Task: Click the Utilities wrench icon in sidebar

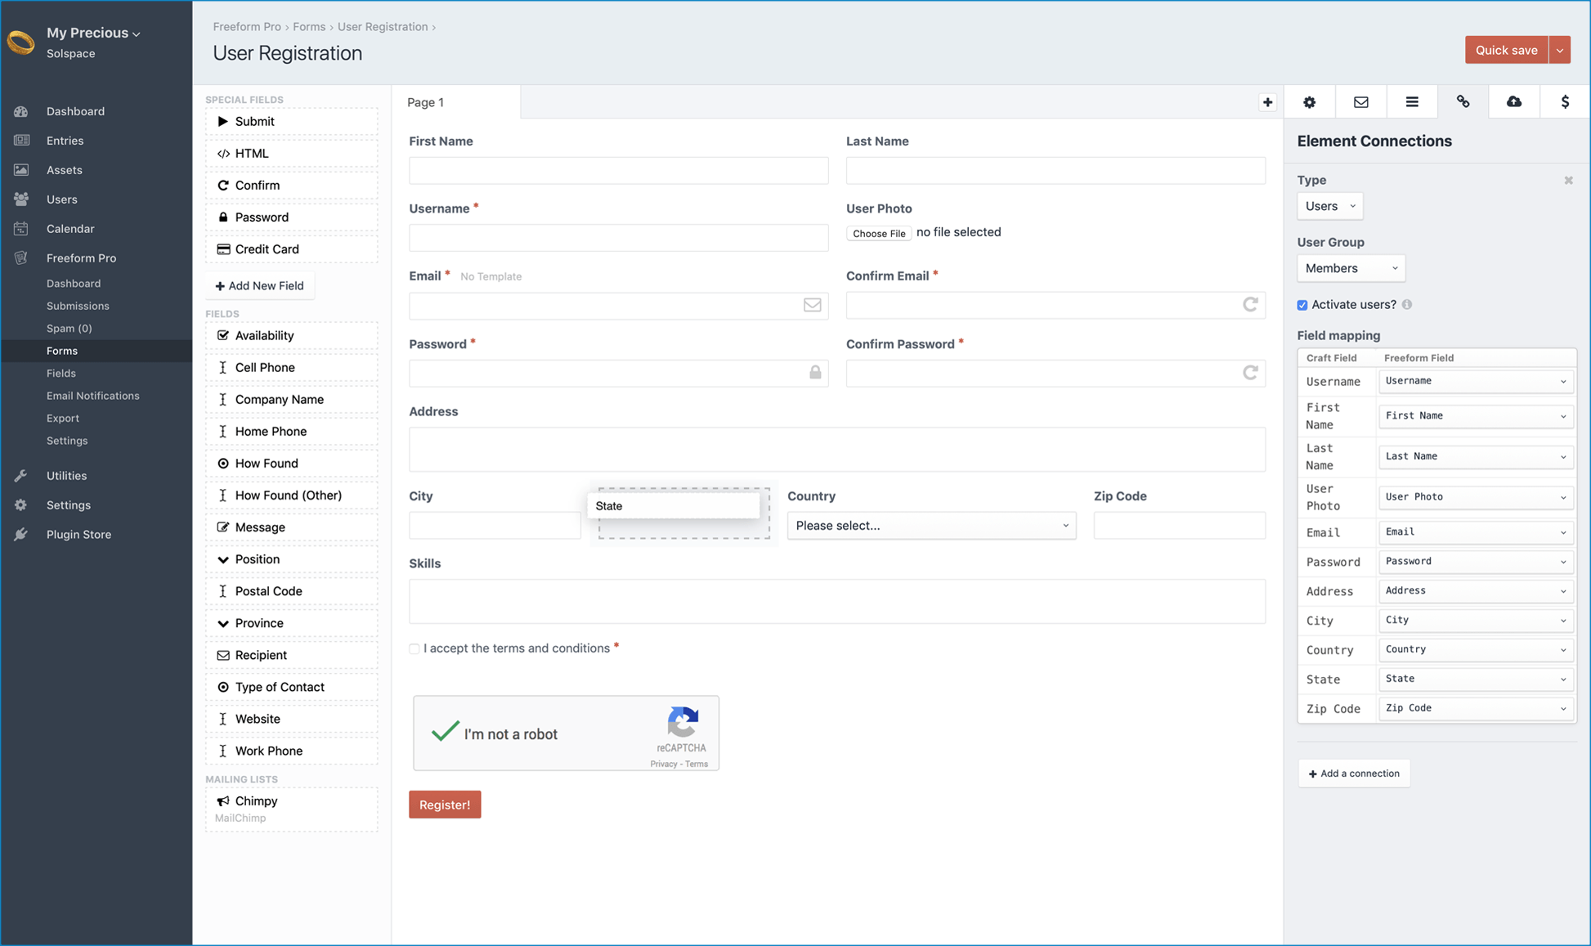Action: pos(20,475)
